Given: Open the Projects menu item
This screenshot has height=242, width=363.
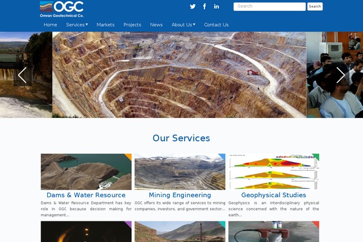Looking at the screenshot, I should pyautogui.click(x=132, y=25).
